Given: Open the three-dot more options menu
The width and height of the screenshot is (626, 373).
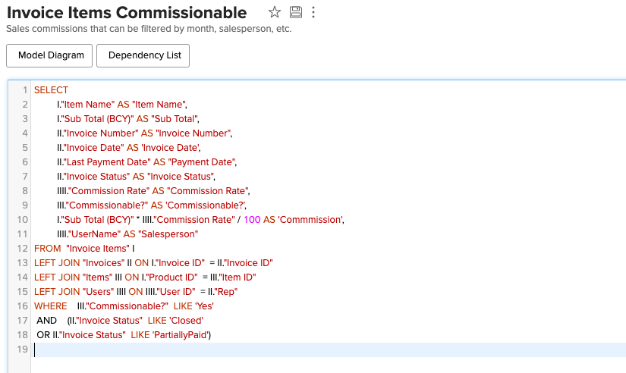Looking at the screenshot, I should click(313, 12).
